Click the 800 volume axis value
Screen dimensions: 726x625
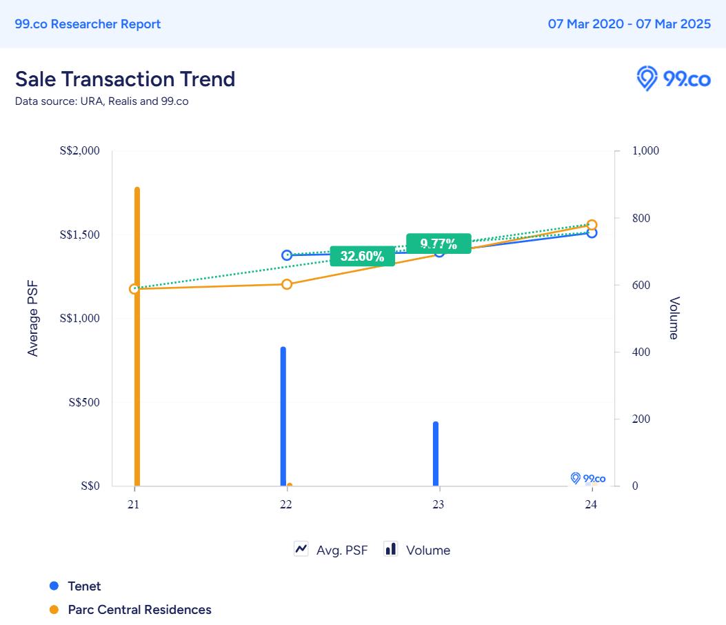coord(641,218)
